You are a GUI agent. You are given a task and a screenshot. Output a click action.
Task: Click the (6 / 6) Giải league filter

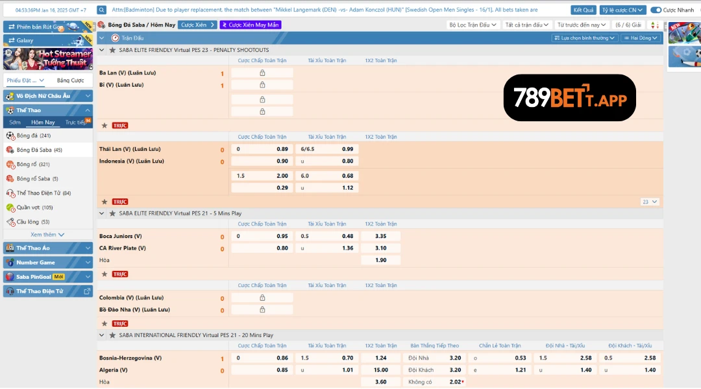628,25
